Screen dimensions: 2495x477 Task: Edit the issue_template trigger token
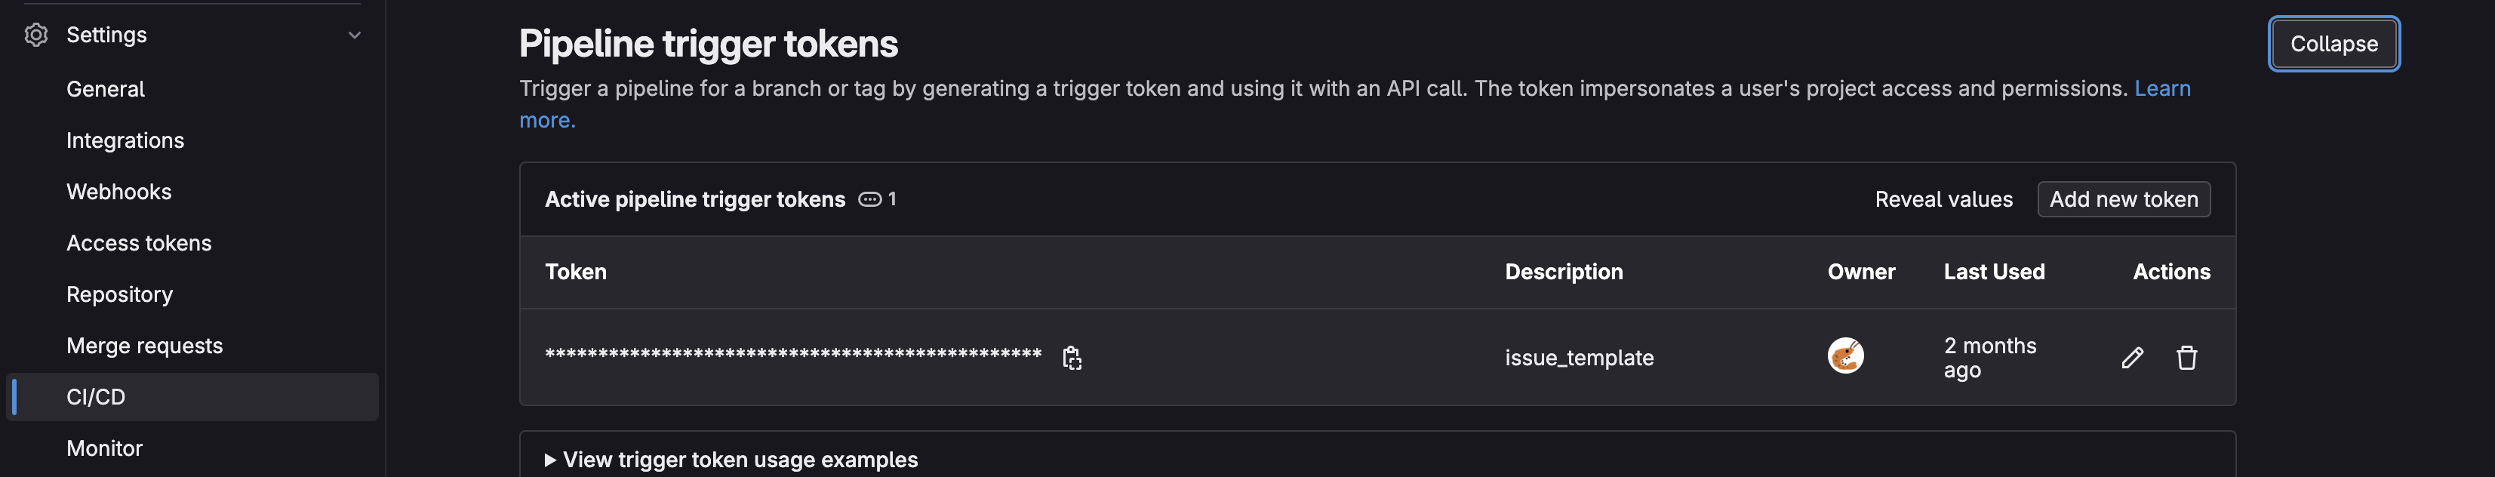(2132, 358)
